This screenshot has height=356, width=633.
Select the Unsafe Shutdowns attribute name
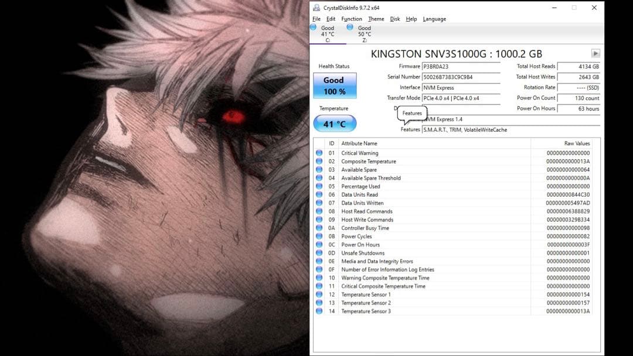coord(363,253)
